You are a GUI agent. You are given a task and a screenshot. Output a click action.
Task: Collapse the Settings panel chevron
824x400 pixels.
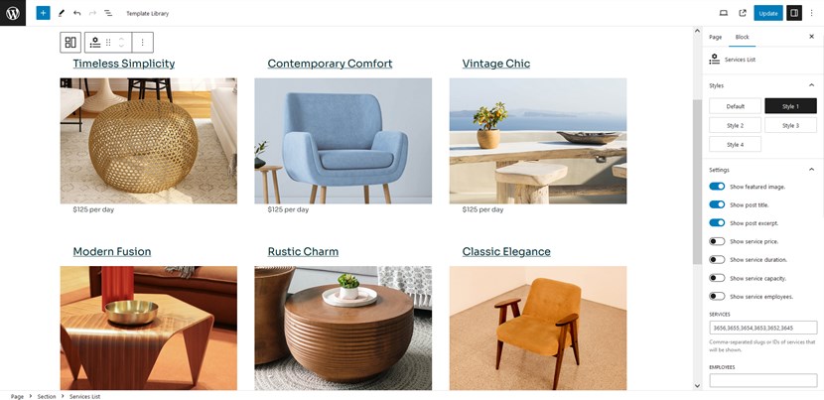pos(811,170)
